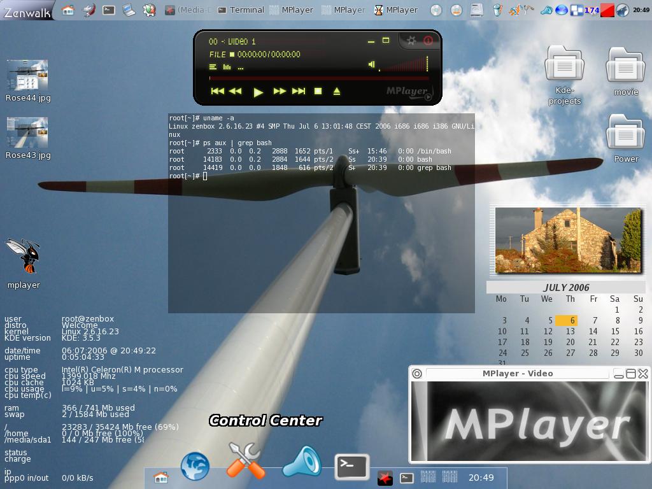
Task: Open the MPlayer equalizer icon
Action: (x=227, y=67)
